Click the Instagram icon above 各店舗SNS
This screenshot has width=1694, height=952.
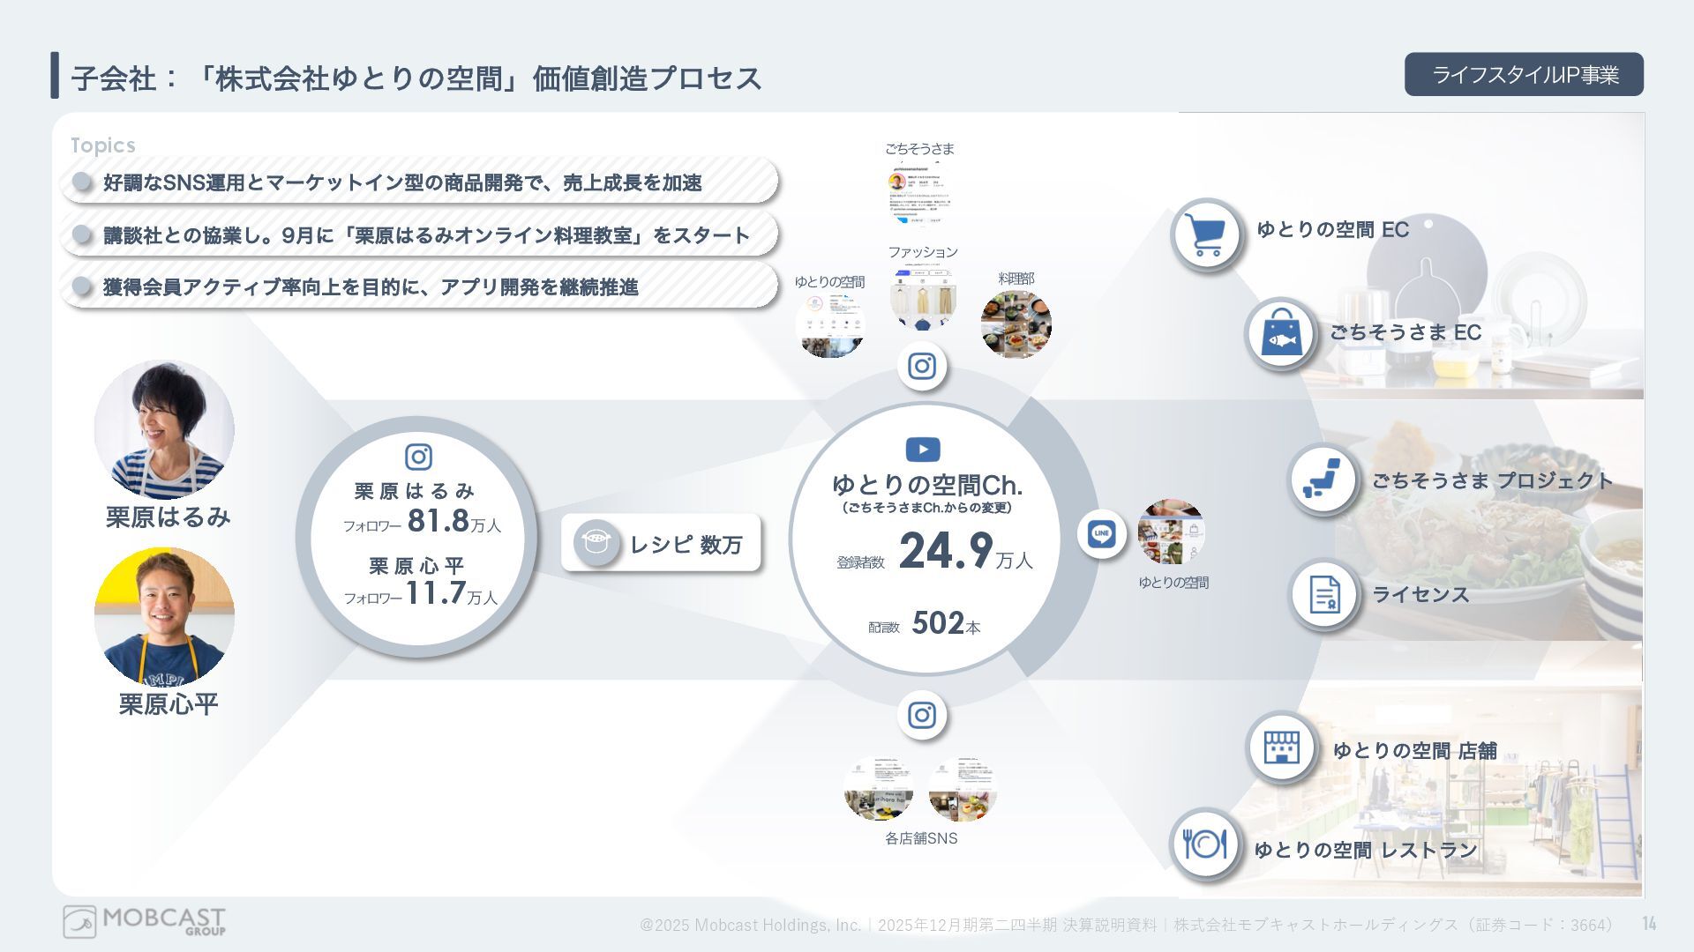click(x=922, y=715)
